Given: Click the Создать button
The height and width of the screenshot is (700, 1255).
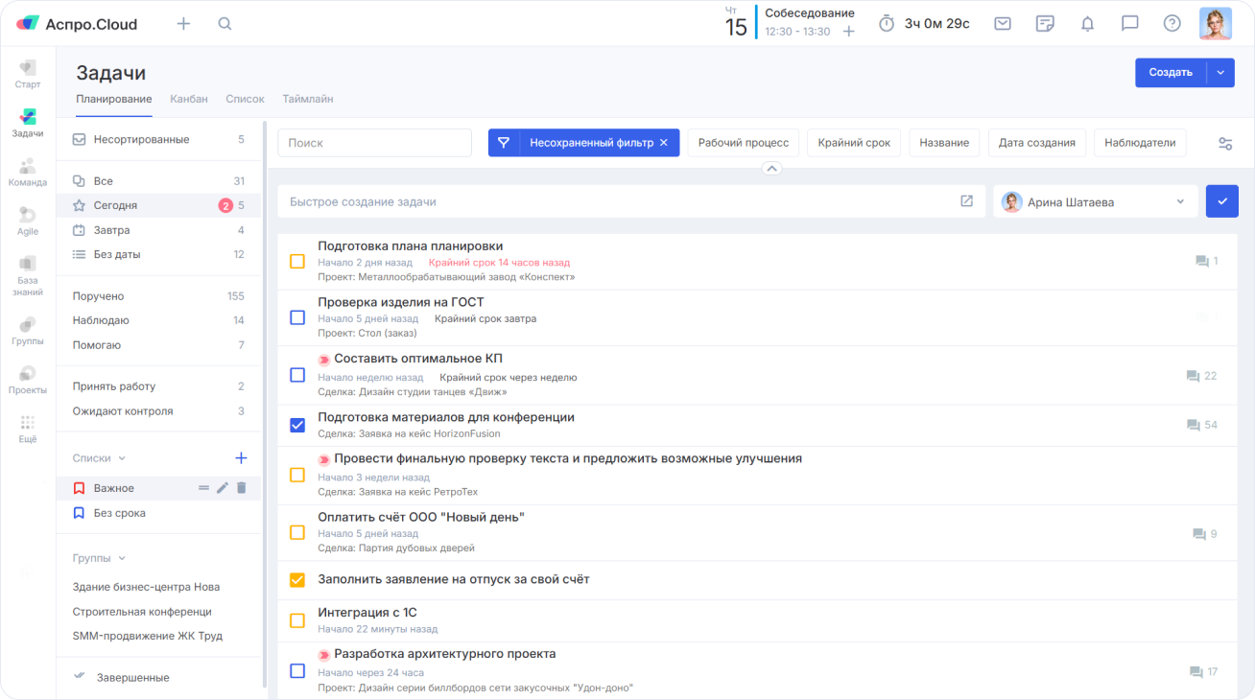Looking at the screenshot, I should point(1171,73).
